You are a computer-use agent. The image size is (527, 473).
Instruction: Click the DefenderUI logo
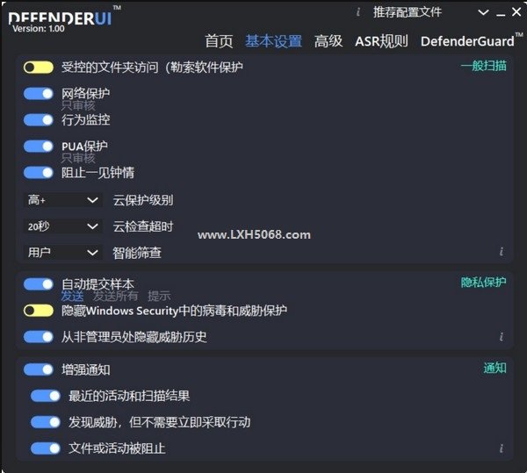[60, 18]
